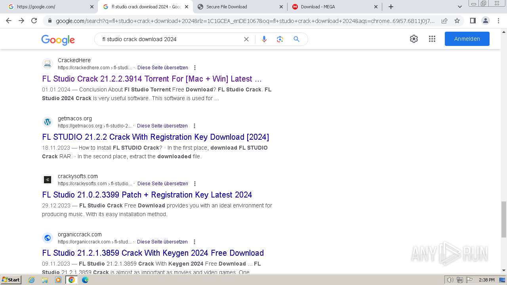Screen dimensions: 507x285
Task: Translate the crackysofts.com result page
Action: 162,184
